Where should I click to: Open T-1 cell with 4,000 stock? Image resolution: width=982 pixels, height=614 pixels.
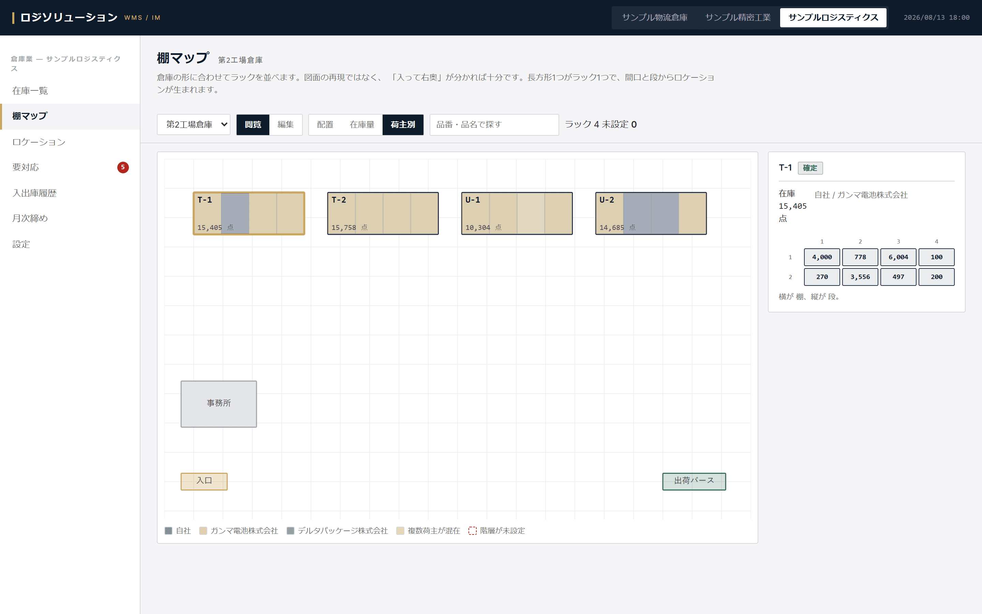tap(822, 257)
